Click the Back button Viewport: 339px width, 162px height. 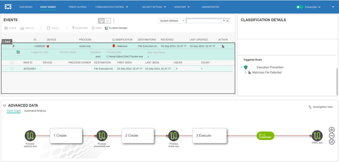7,41
